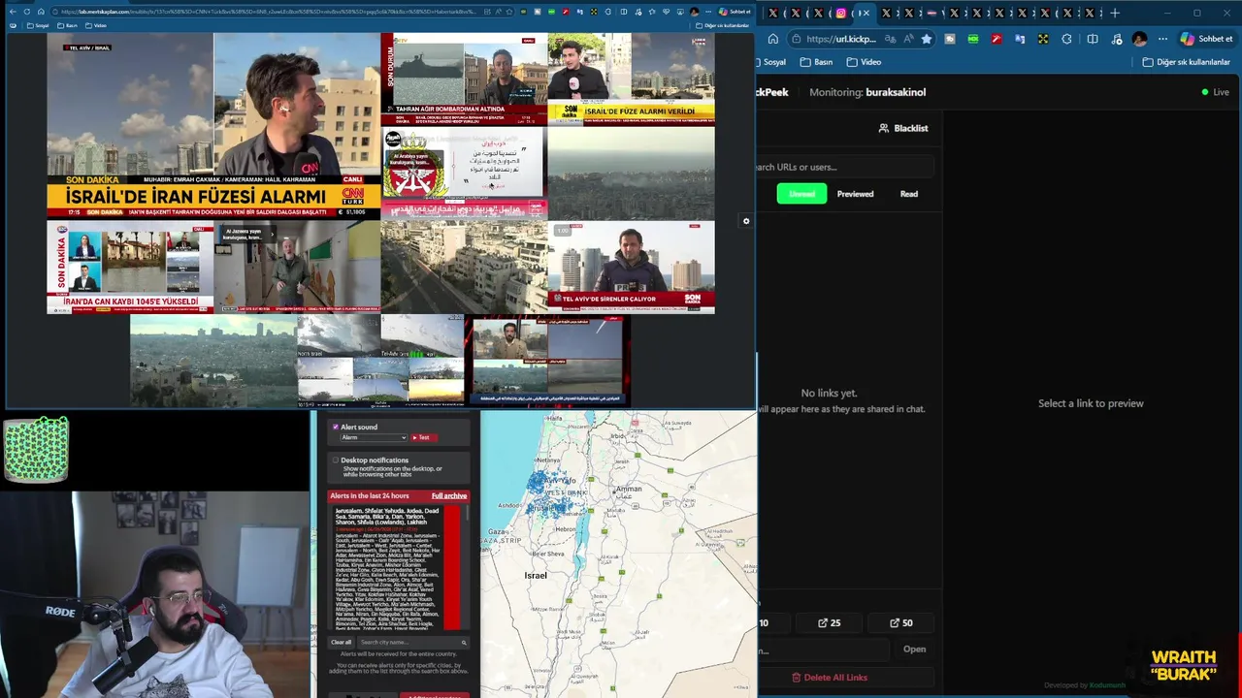This screenshot has height=698, width=1242.
Task: Open the Alarm sound dropdown
Action: point(373,437)
